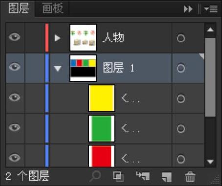Click the scrollbar down arrow
The image size is (222, 186).
[x=210, y=162]
